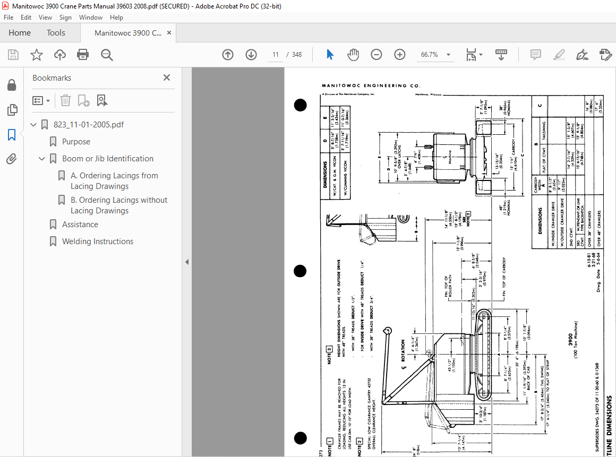Screen dimensions: 616x457
Task: Click the page number input field
Action: point(276,55)
